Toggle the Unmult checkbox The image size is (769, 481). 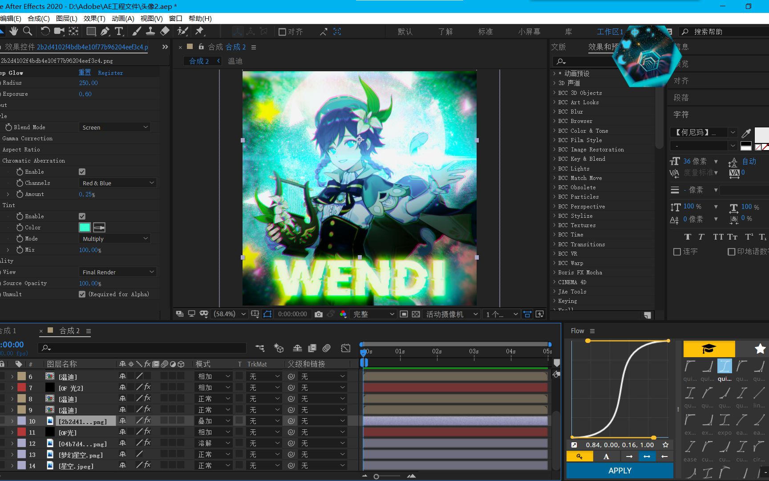[82, 294]
